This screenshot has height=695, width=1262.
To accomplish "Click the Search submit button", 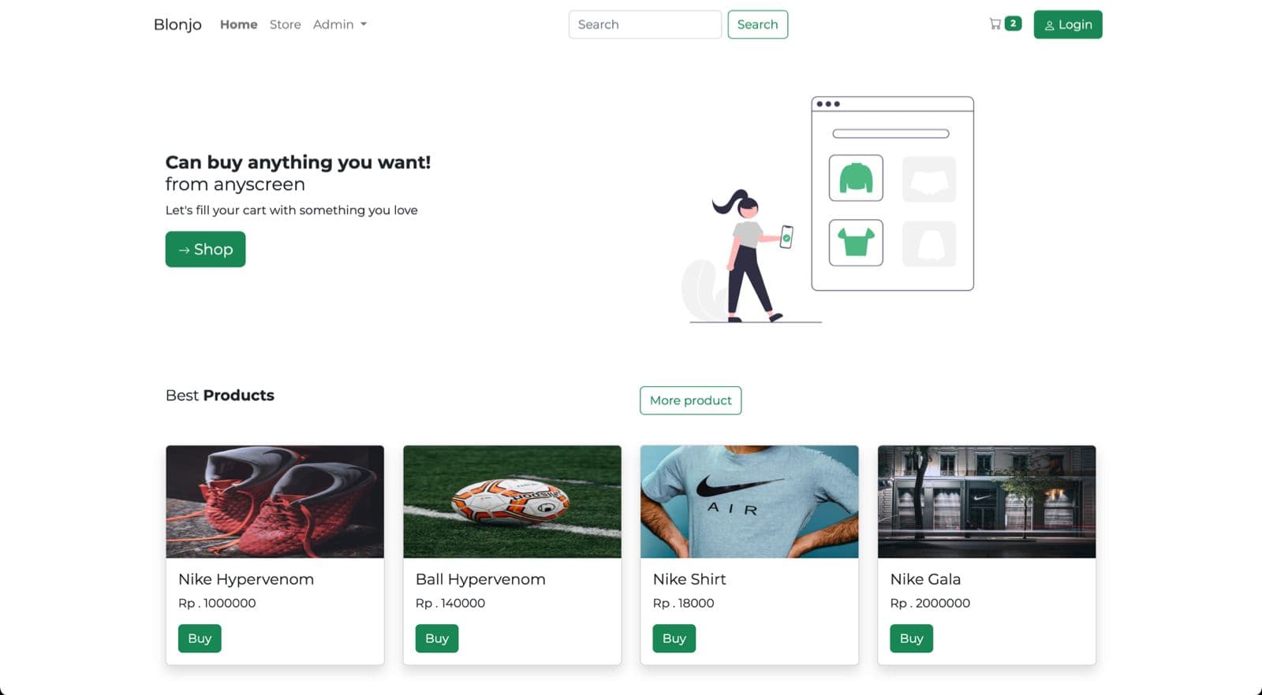I will [x=757, y=24].
